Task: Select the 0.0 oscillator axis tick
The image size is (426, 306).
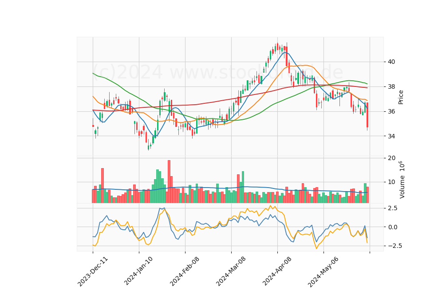Action: point(392,227)
